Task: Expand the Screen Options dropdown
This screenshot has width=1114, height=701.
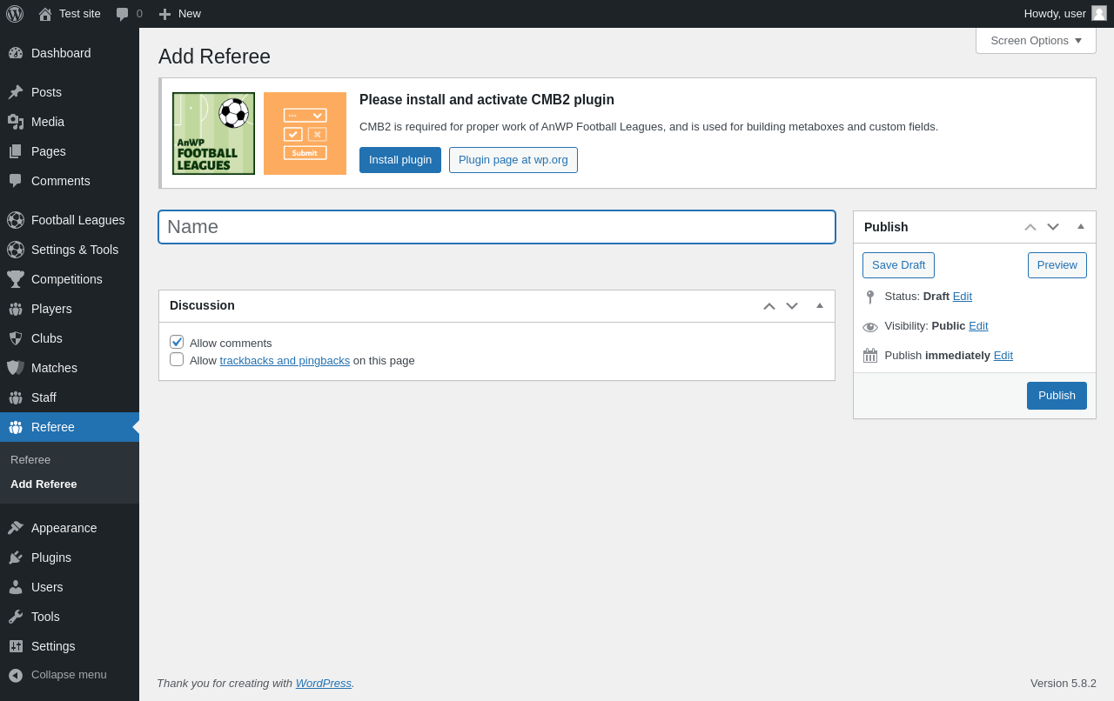Action: point(1036,40)
